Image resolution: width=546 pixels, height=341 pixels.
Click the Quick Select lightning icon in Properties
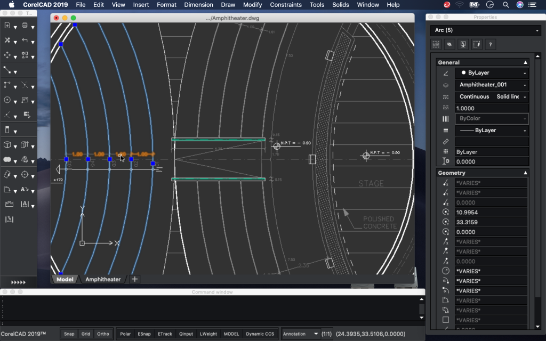click(x=477, y=44)
